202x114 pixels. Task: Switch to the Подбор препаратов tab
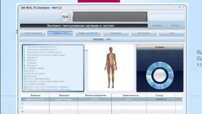[88, 33]
